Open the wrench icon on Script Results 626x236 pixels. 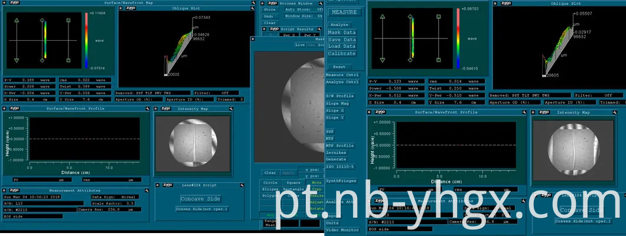(319, 28)
